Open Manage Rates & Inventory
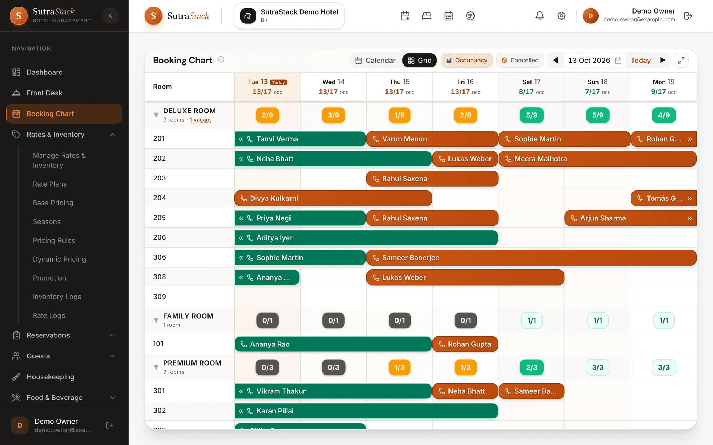This screenshot has height=445, width=713. click(59, 160)
